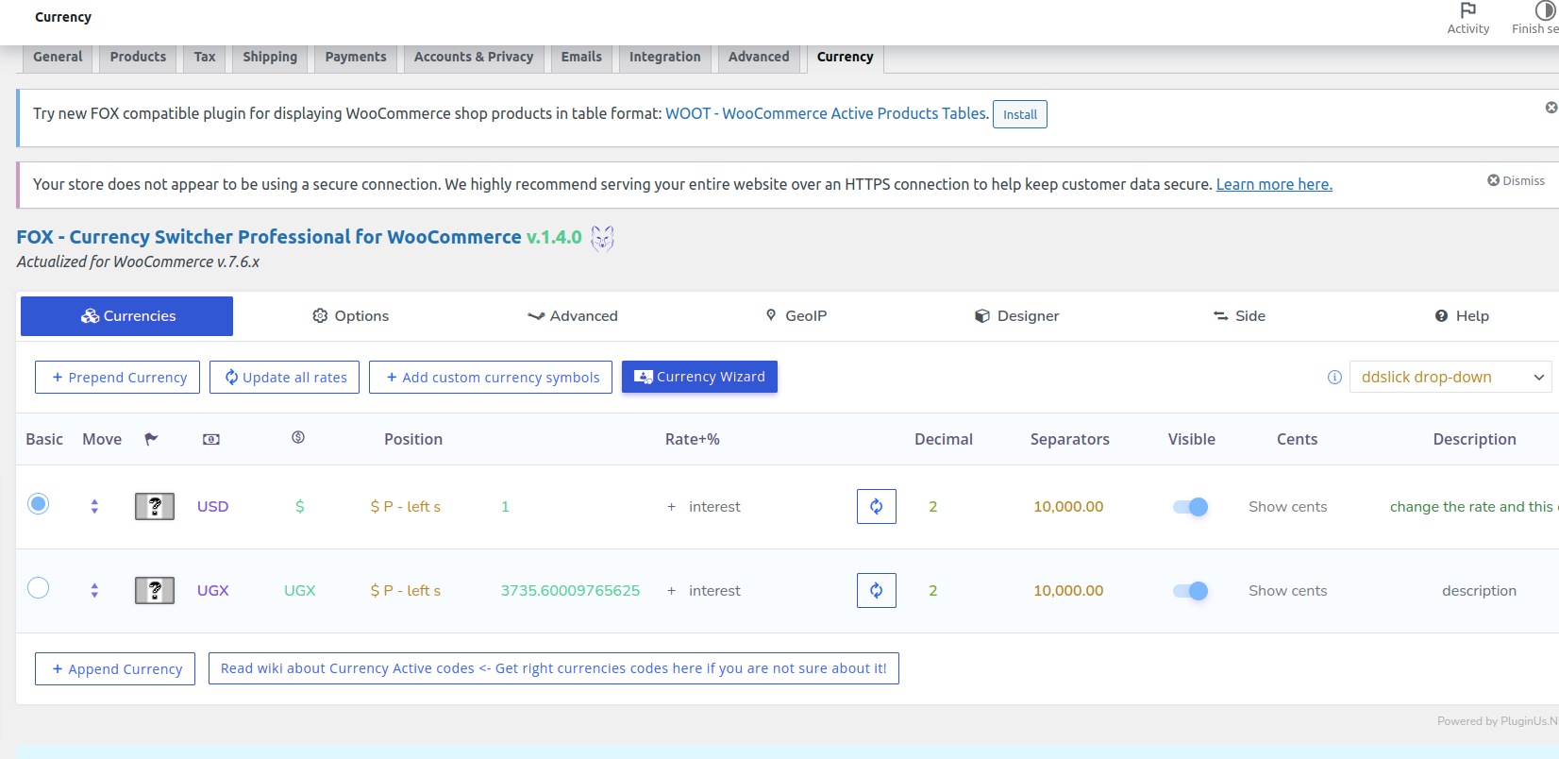
Task: Select the Currencies plugin tab
Action: point(127,316)
